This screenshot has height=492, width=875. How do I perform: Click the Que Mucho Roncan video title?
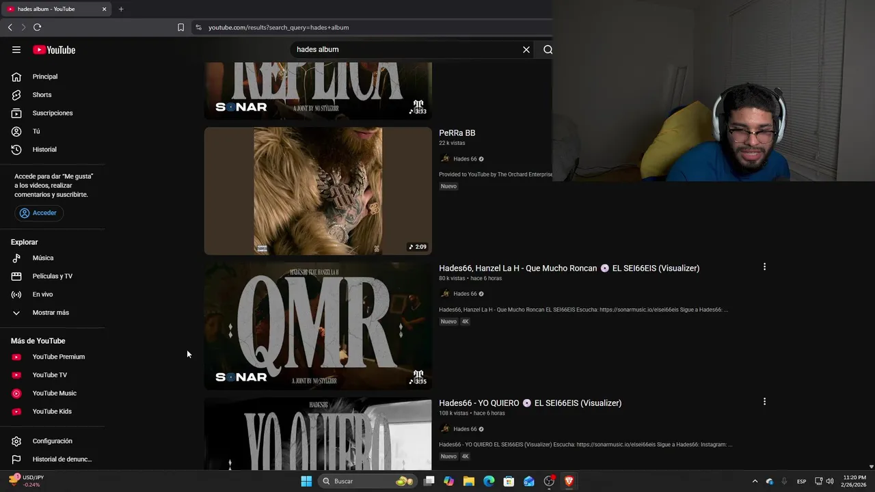(569, 269)
